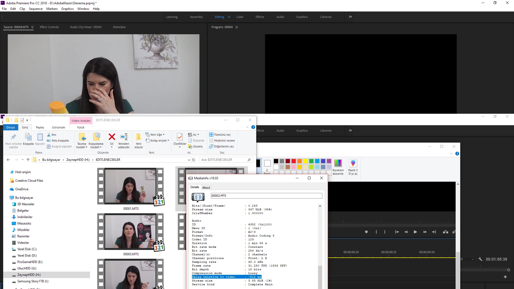Expand the Explorer address bar history dropdown

(x=189, y=160)
